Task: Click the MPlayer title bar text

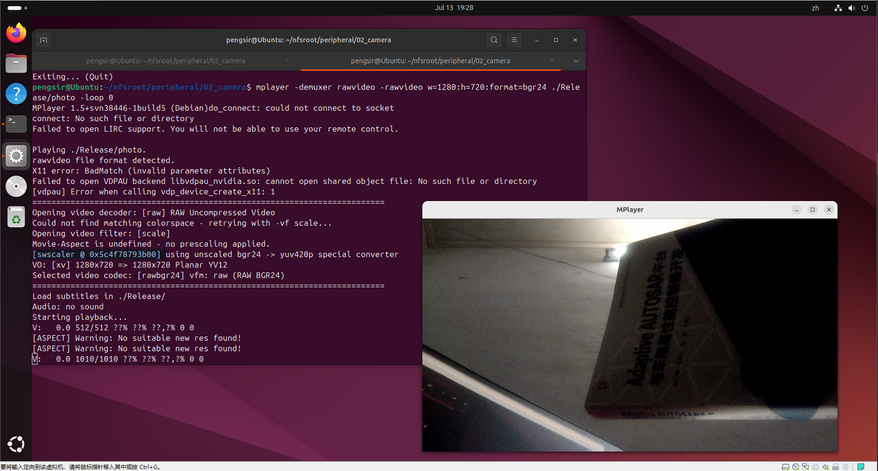Action: [630, 210]
